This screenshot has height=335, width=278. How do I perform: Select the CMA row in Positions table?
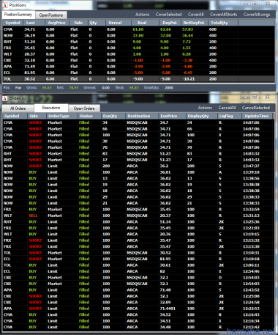(138, 29)
